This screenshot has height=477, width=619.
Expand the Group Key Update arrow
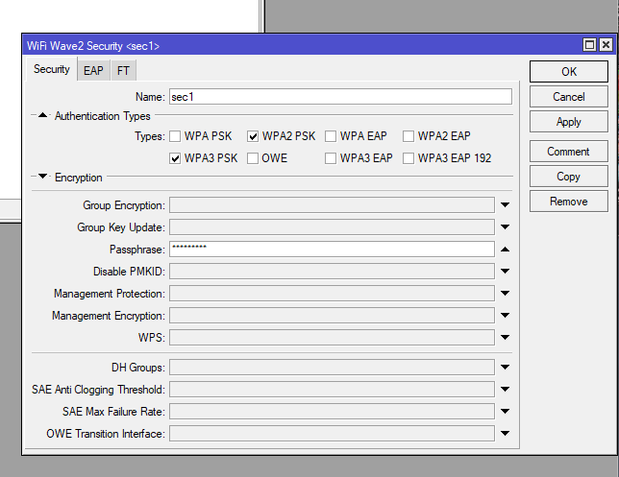(x=505, y=227)
